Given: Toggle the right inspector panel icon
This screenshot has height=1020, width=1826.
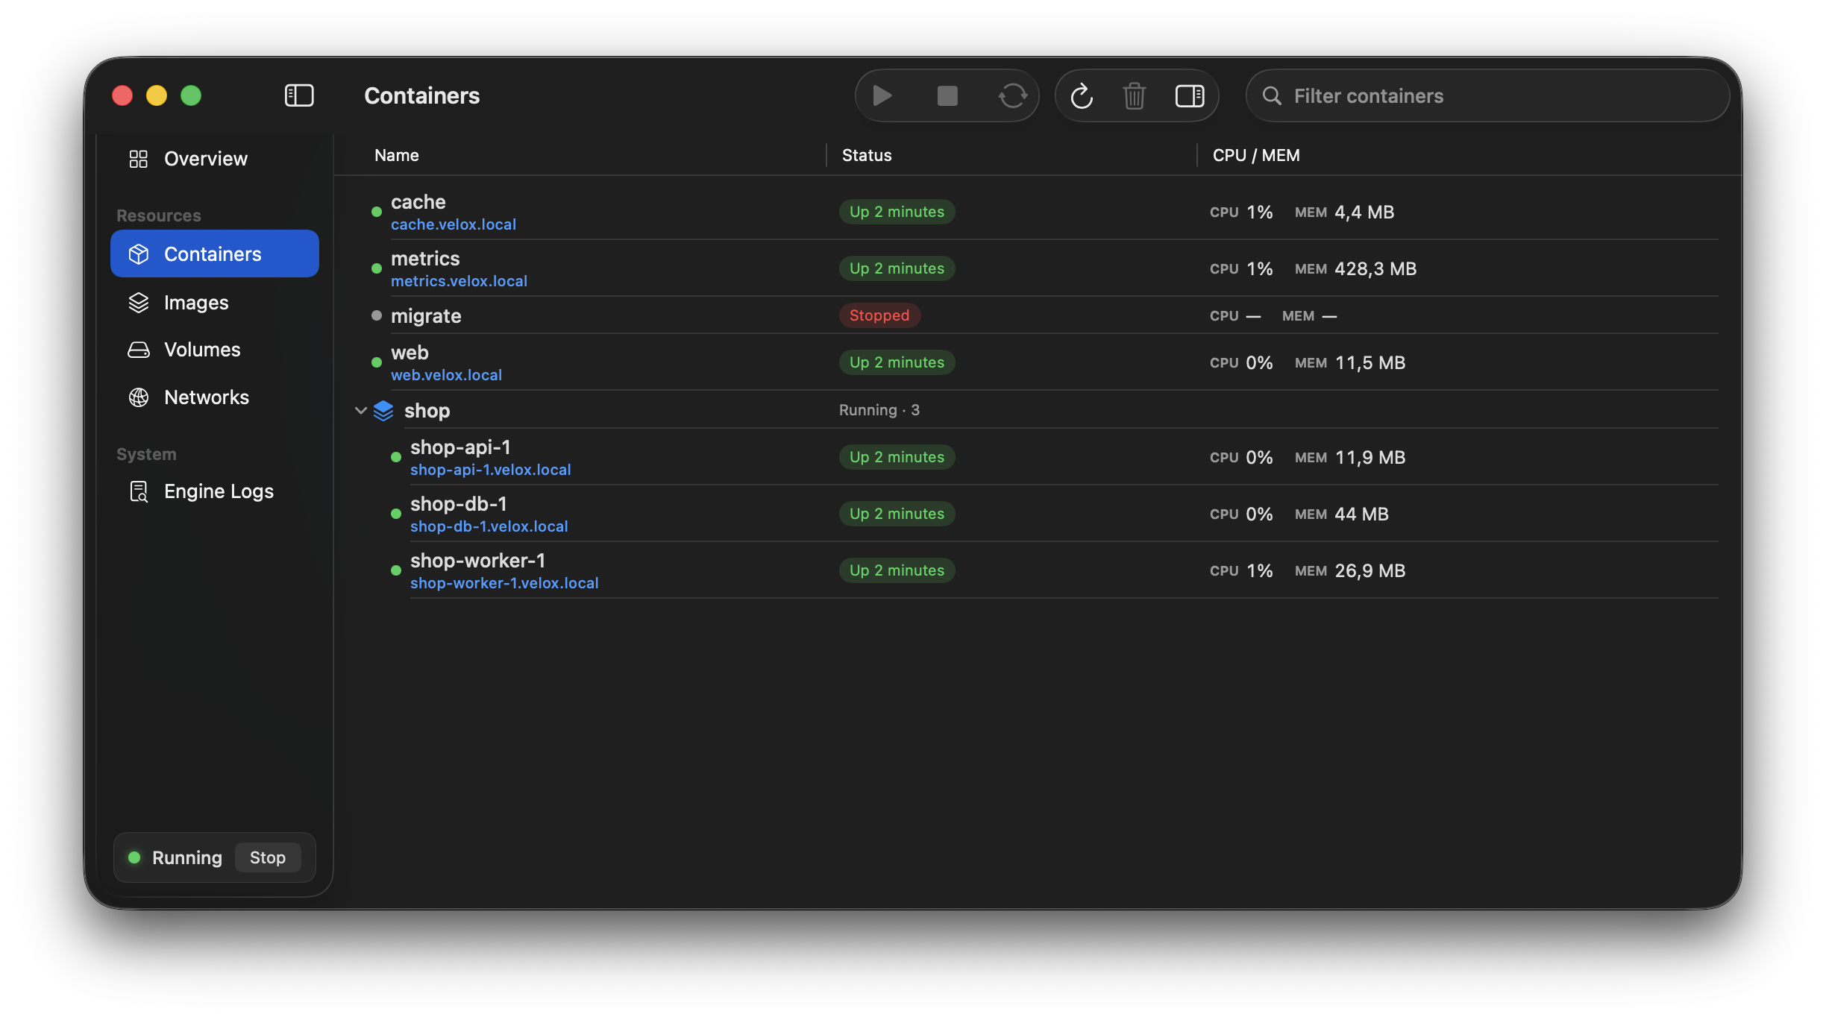Looking at the screenshot, I should coord(1190,95).
